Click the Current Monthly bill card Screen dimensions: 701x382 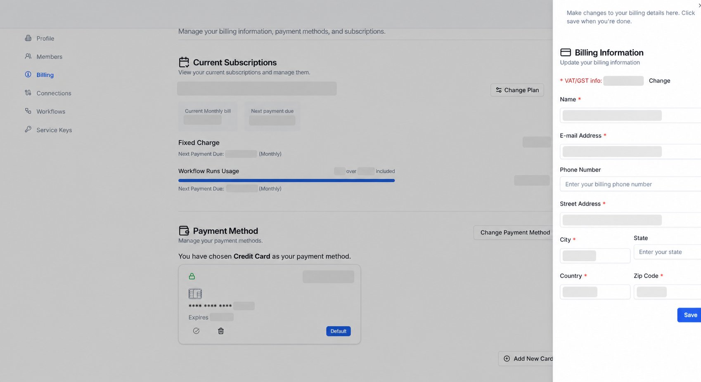[208, 116]
